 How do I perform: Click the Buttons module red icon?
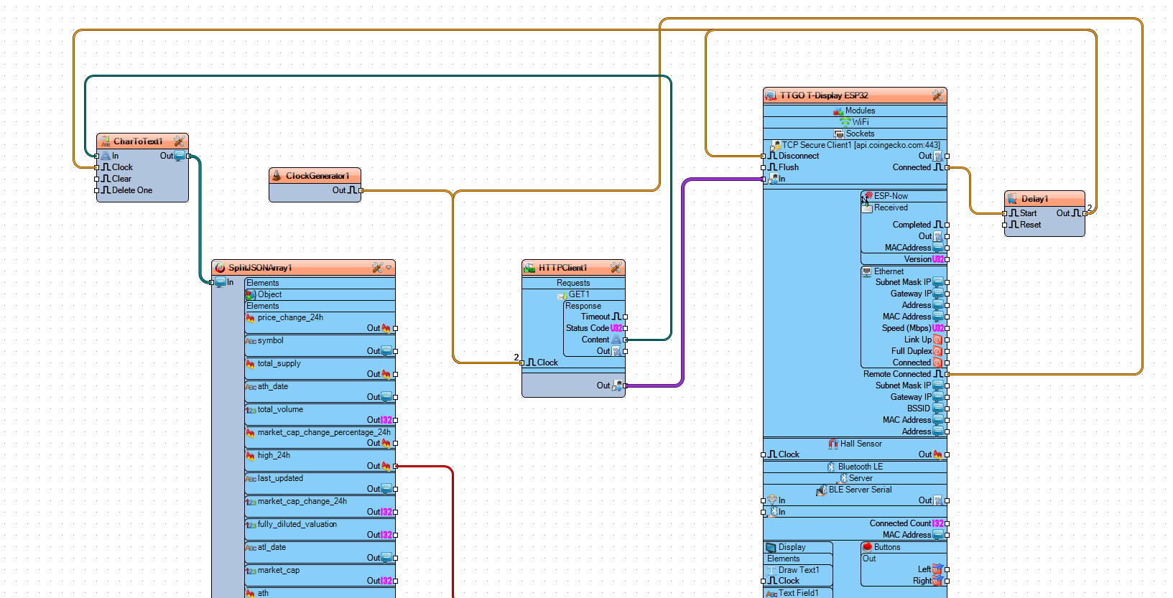point(867,547)
